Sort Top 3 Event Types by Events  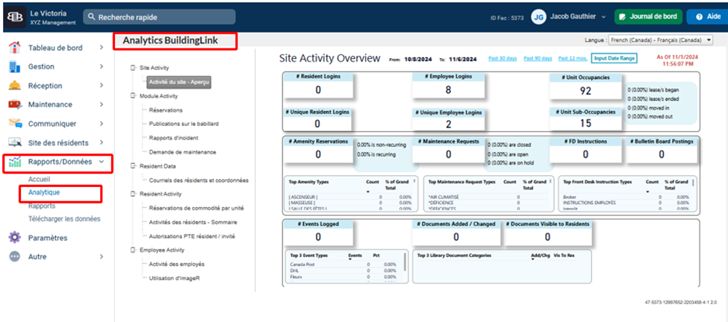tap(355, 256)
